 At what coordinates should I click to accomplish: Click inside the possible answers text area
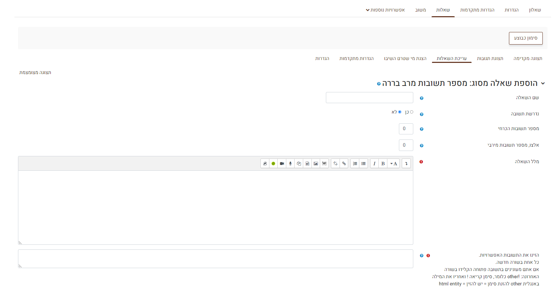pyautogui.click(x=215, y=259)
